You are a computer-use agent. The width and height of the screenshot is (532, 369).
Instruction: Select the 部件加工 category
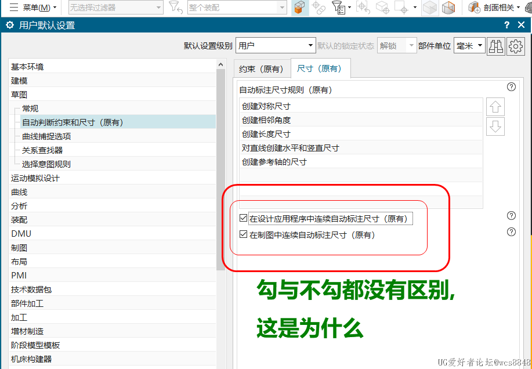[x=112, y=303]
